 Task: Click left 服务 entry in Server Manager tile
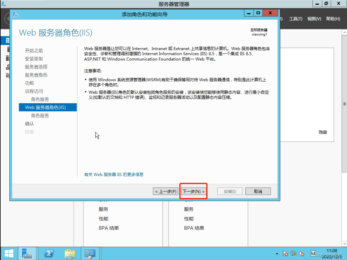[103, 209]
